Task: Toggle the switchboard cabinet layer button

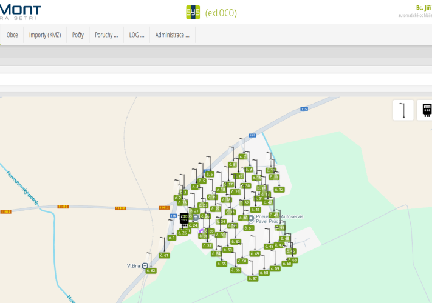Action: [x=426, y=110]
